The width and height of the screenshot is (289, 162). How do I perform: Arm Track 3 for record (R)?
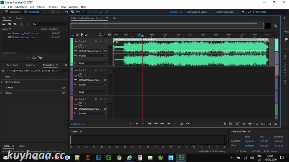pos(105,99)
